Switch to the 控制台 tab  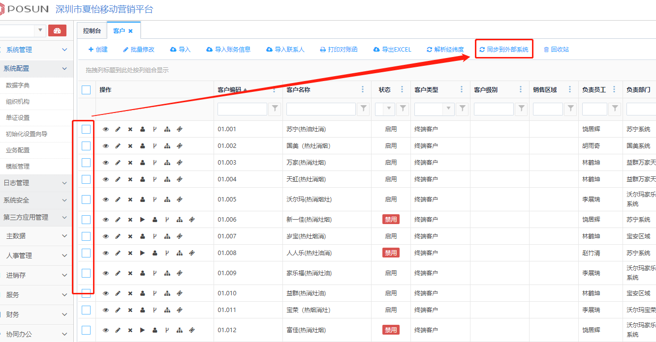(92, 30)
